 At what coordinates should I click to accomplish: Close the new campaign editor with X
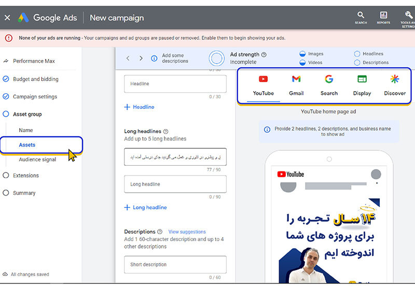click(x=7, y=18)
